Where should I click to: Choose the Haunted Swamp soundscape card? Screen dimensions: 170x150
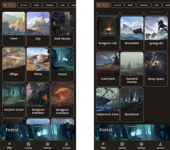point(132,69)
